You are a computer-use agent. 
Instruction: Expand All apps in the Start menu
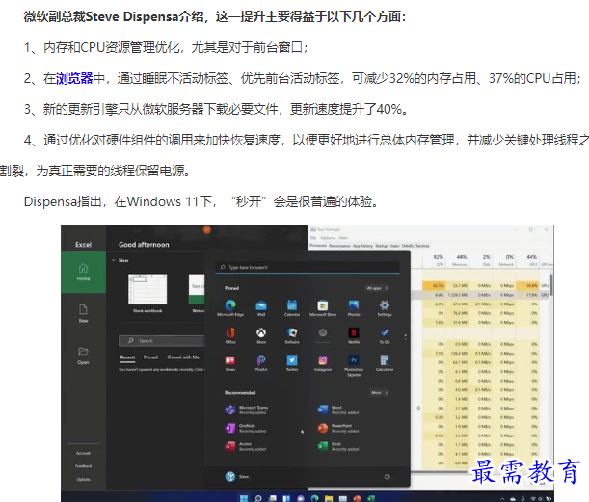(377, 288)
